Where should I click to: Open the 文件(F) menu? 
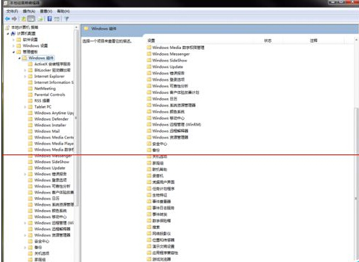[x=12, y=12]
